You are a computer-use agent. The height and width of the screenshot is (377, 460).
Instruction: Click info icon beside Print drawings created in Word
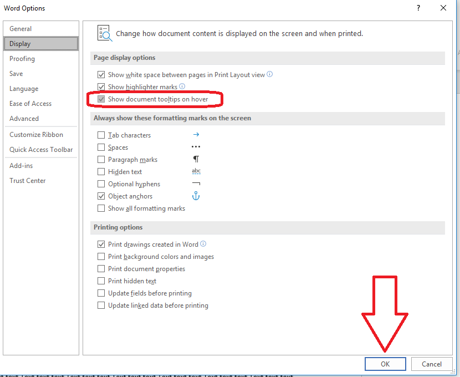[203, 244]
